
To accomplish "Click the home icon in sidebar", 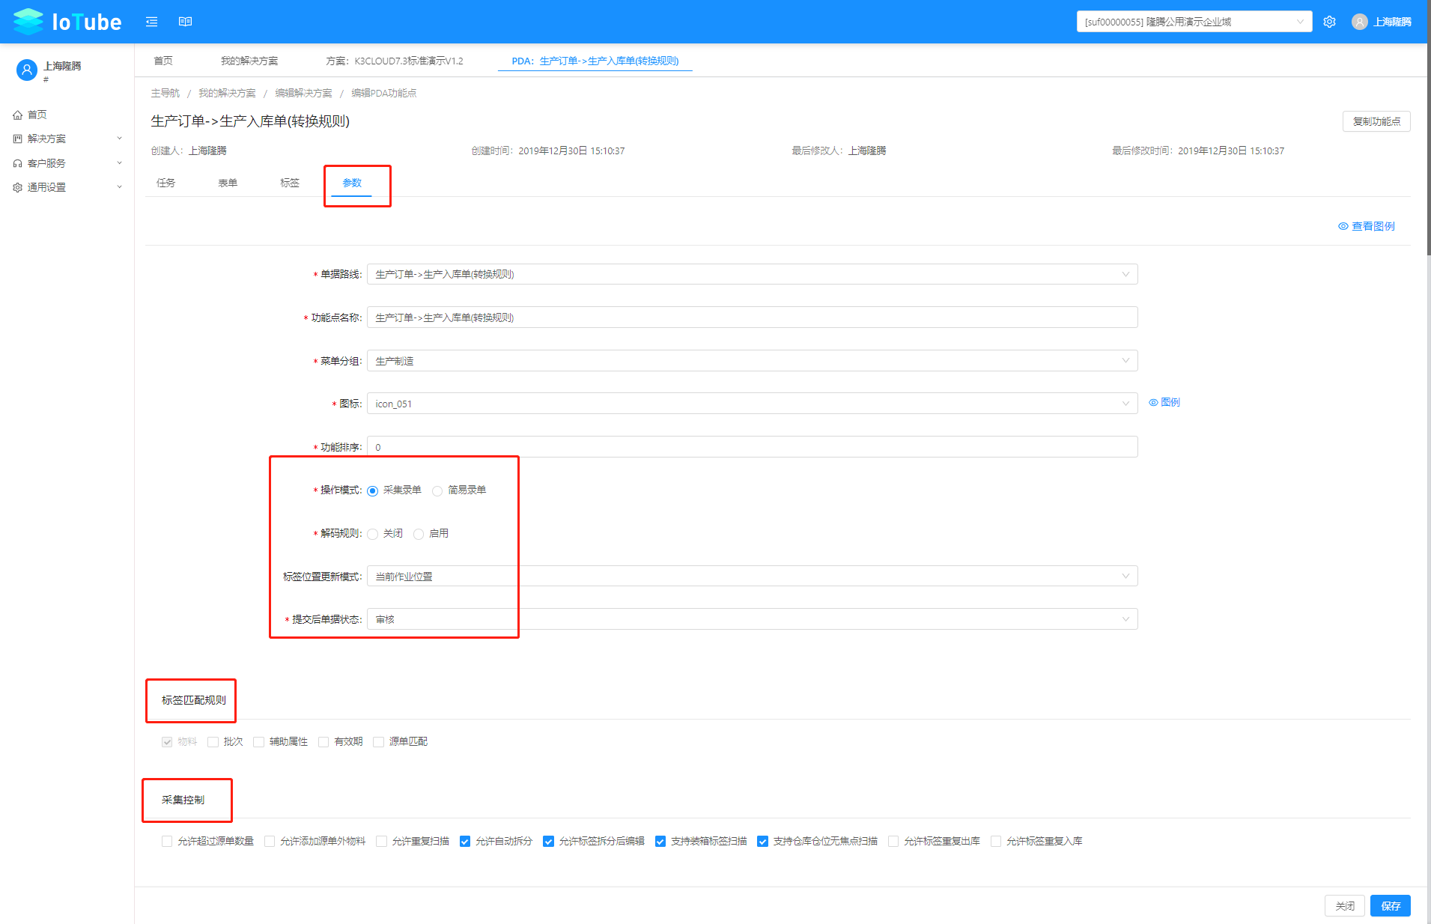I will 17,115.
